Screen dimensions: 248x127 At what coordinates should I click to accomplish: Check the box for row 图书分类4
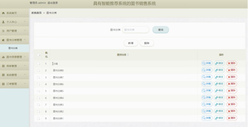[x=38, y=98]
